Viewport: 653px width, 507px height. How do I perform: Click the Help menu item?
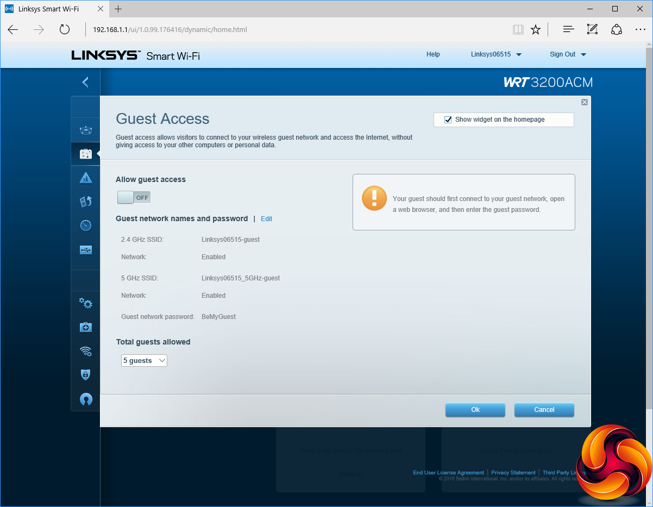coord(433,54)
